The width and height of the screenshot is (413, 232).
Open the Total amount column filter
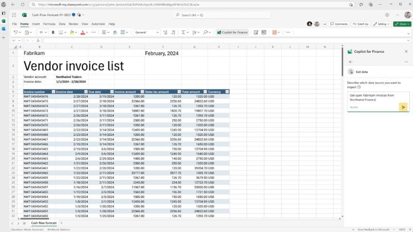pyautogui.click(x=205, y=92)
